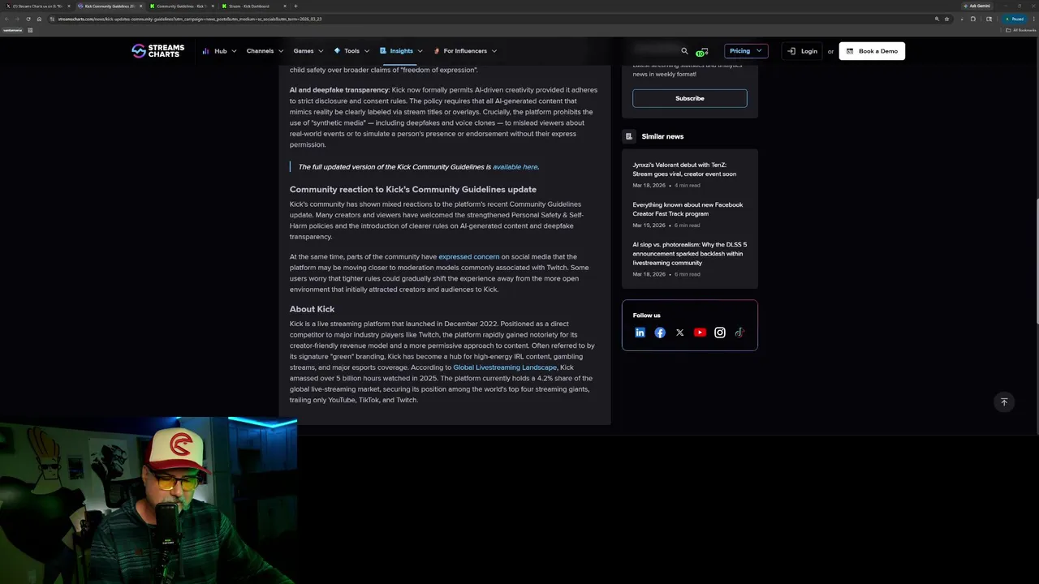This screenshot has height=584, width=1039.
Task: Click the bookmark at bookmarks bar start
Action: [x=12, y=30]
